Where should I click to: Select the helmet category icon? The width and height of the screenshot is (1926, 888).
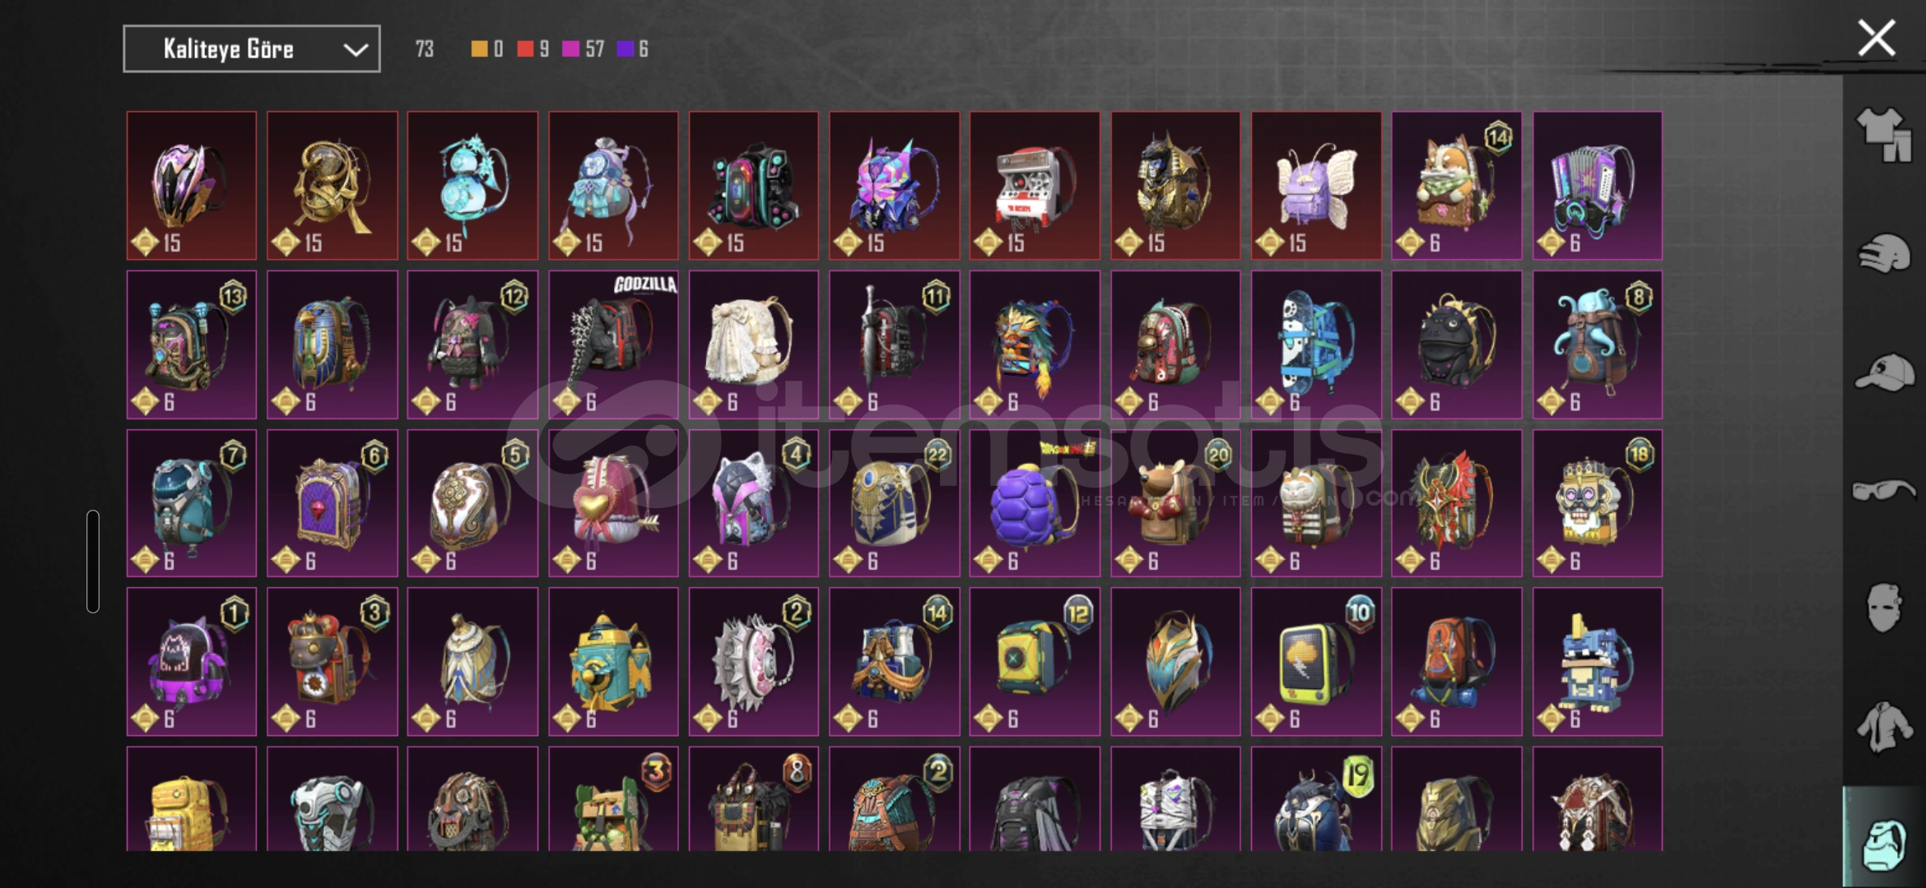(x=1883, y=252)
